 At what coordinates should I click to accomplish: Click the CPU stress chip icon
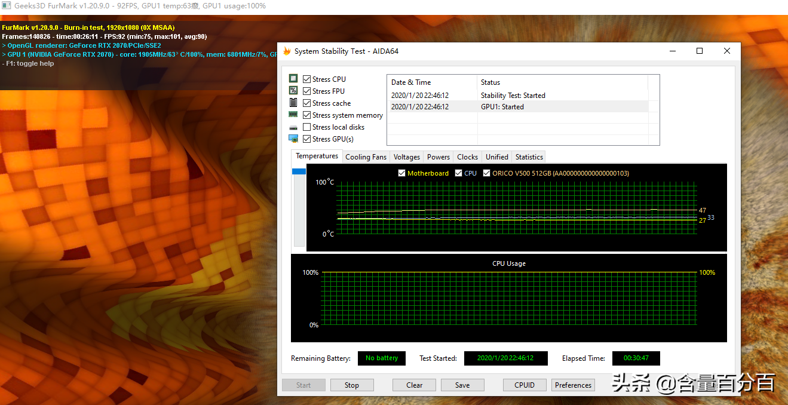tap(293, 79)
